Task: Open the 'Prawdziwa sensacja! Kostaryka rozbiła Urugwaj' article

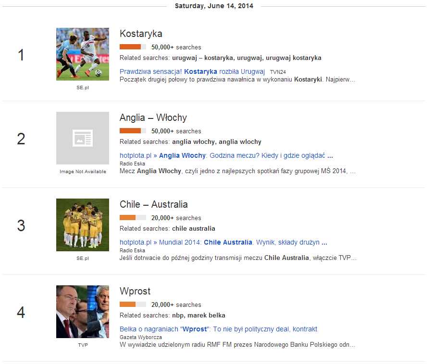Action: point(192,71)
